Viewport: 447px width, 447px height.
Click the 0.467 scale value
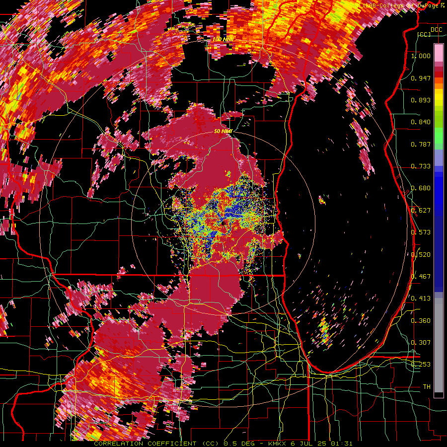coord(421,277)
